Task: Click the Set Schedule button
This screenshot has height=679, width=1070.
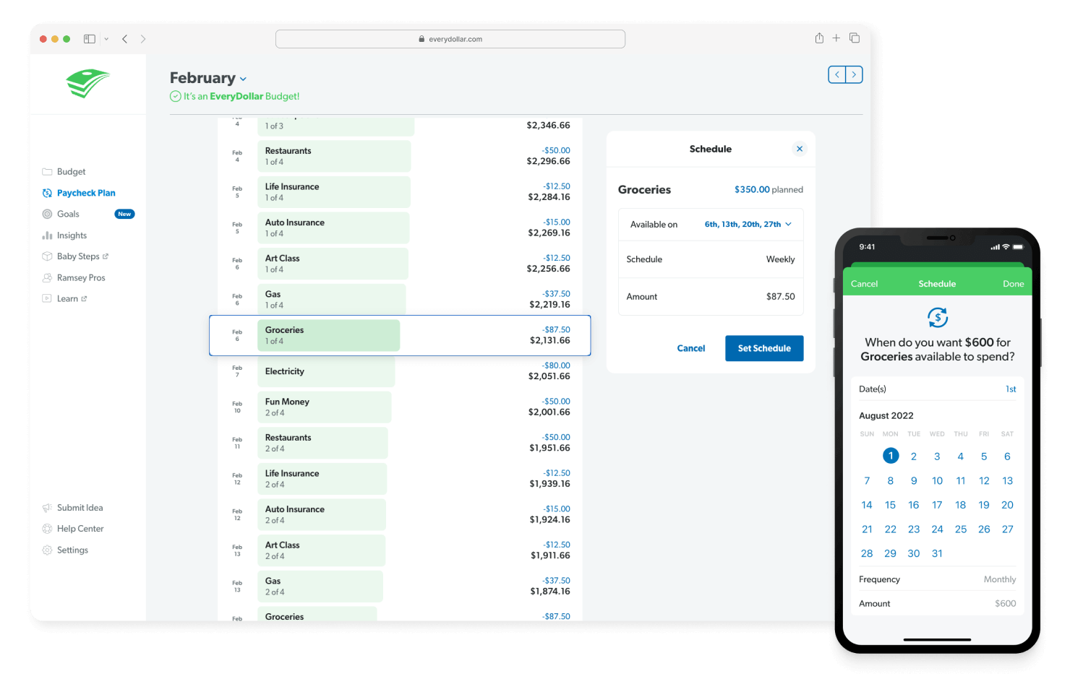Action: click(x=764, y=348)
